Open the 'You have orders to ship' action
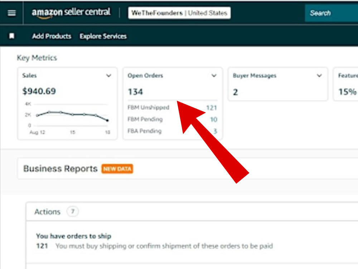This screenshot has width=358, height=269. point(74,236)
